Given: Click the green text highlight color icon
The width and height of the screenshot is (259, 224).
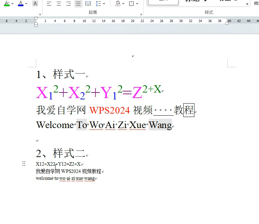Looking at the screenshot, I should click(7, 3).
